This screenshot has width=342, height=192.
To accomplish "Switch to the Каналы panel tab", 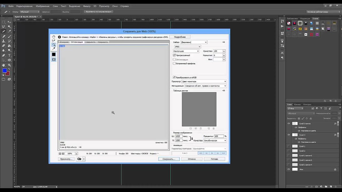I will 297,105.
